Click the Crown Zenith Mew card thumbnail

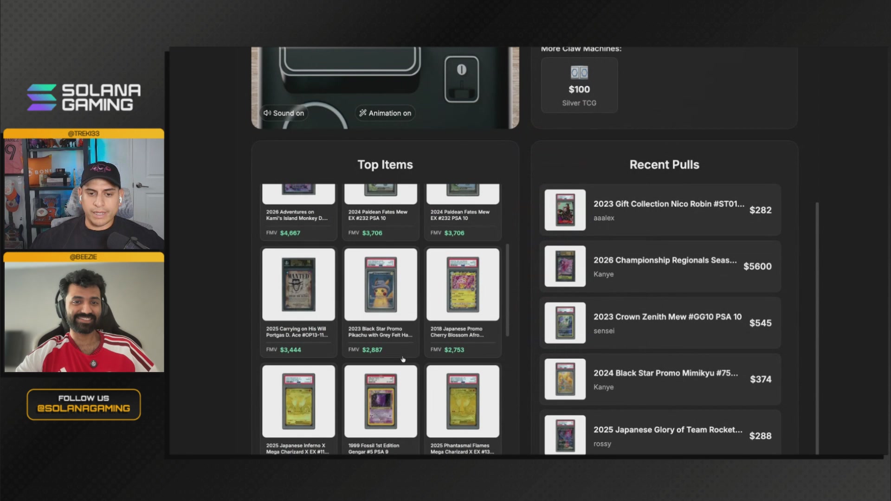click(565, 323)
